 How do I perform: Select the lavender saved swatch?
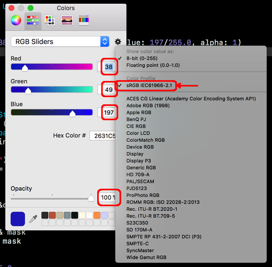pyautogui.click(x=104, y=216)
